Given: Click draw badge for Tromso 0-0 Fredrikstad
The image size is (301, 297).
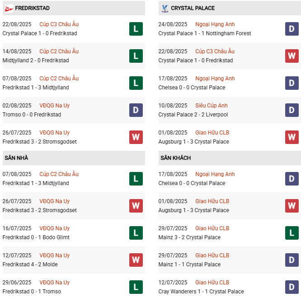Looking at the screenshot, I should click(x=136, y=110).
